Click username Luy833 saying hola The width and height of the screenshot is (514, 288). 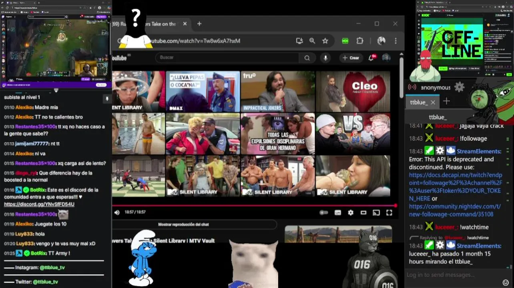point(24,234)
